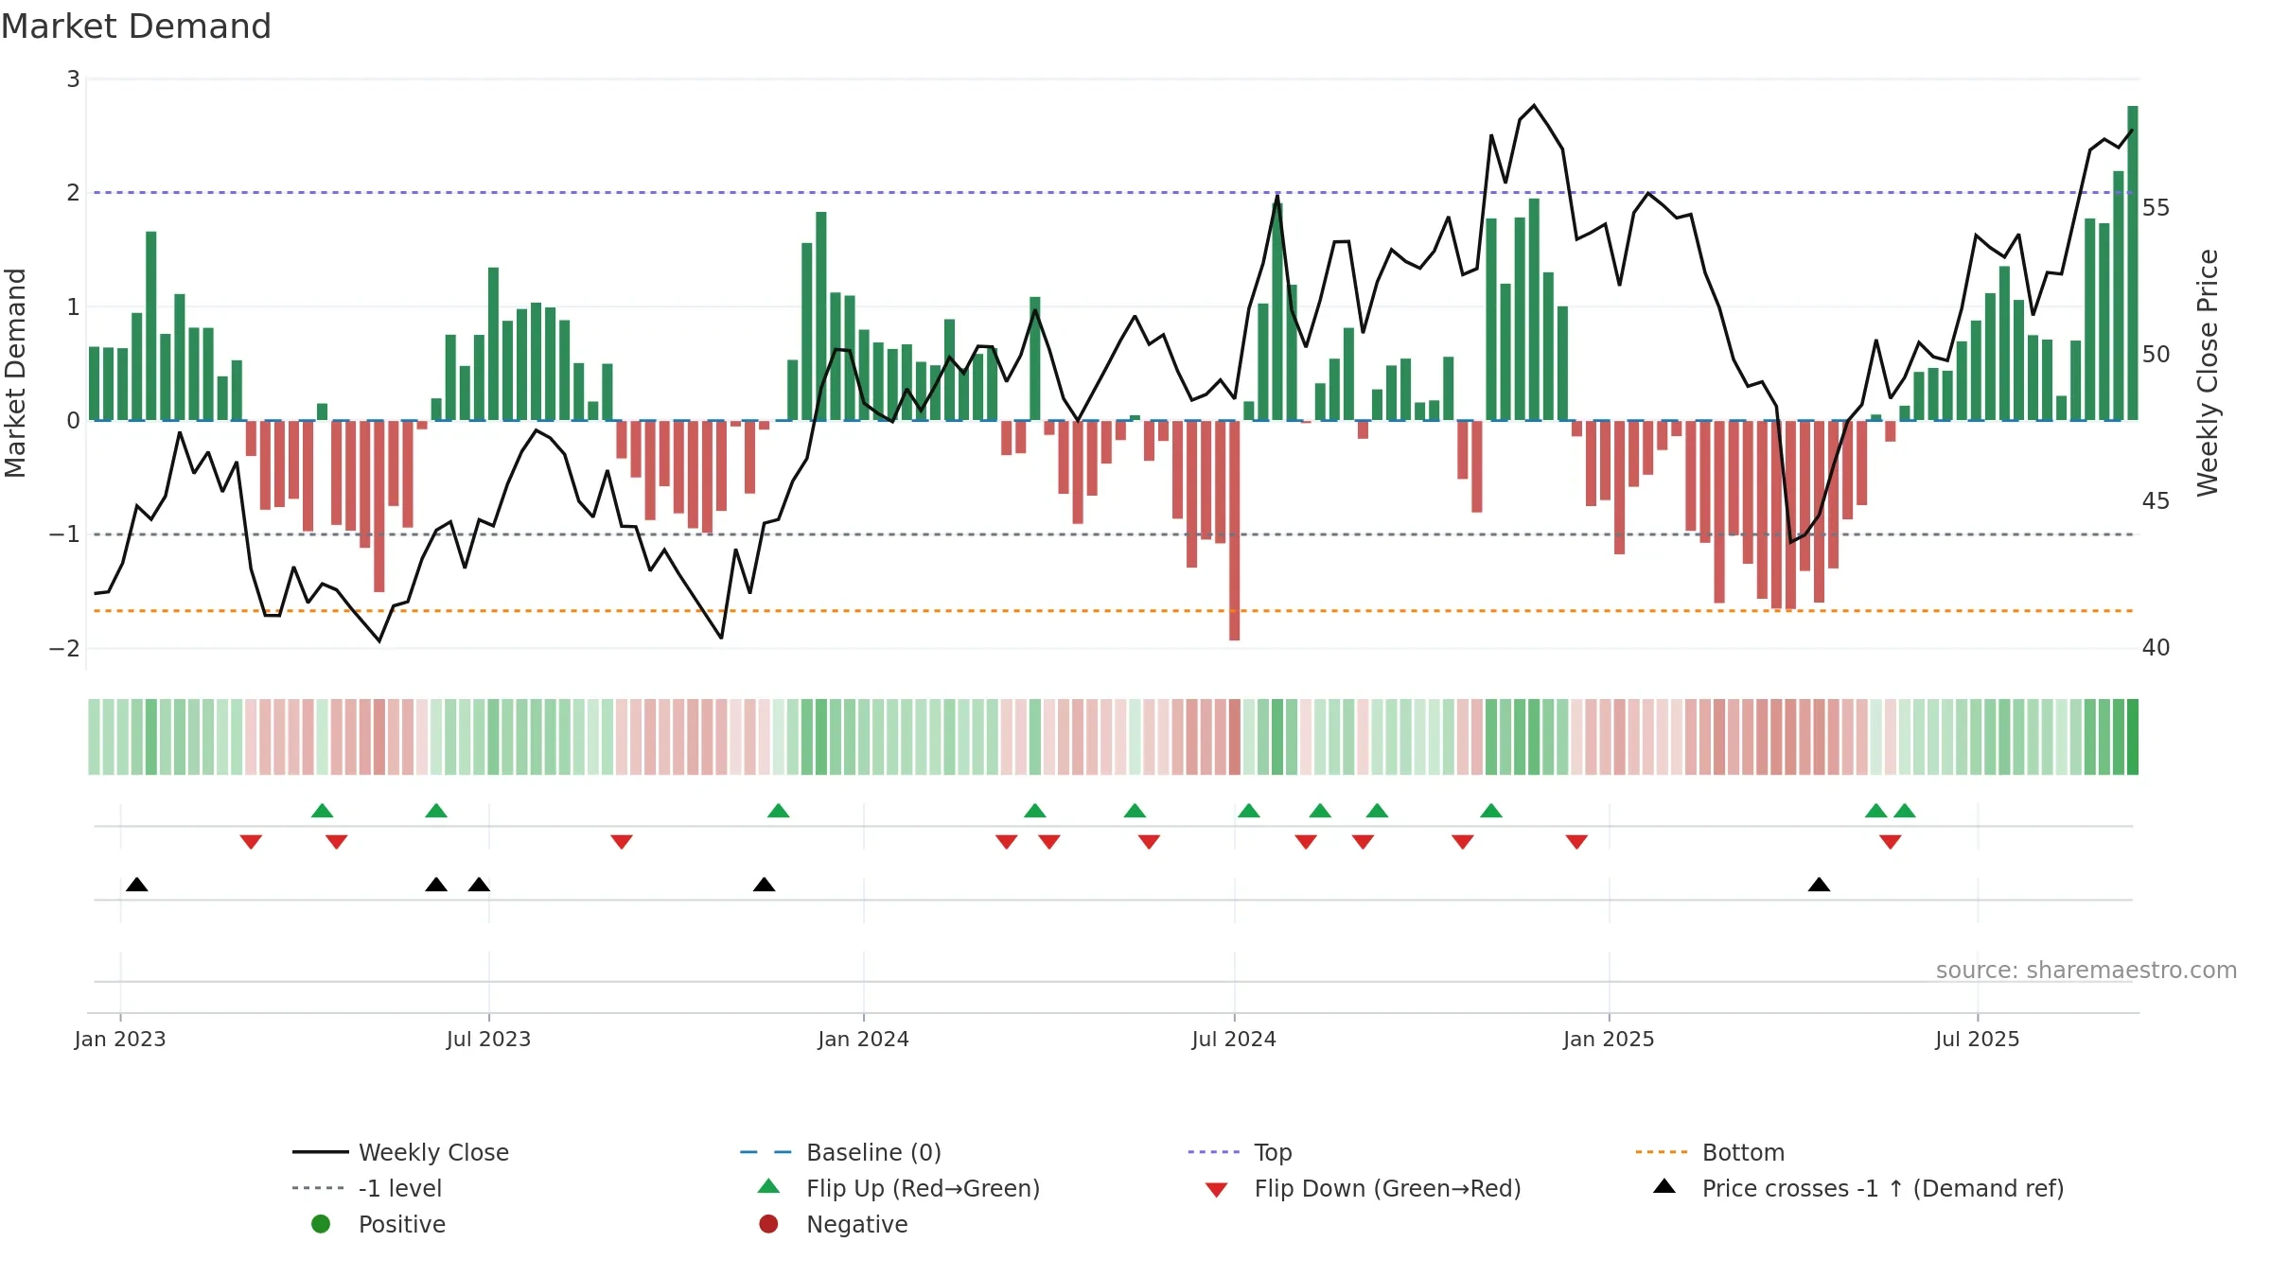Click the first black price-cross marker near Jan 2023

point(137,884)
